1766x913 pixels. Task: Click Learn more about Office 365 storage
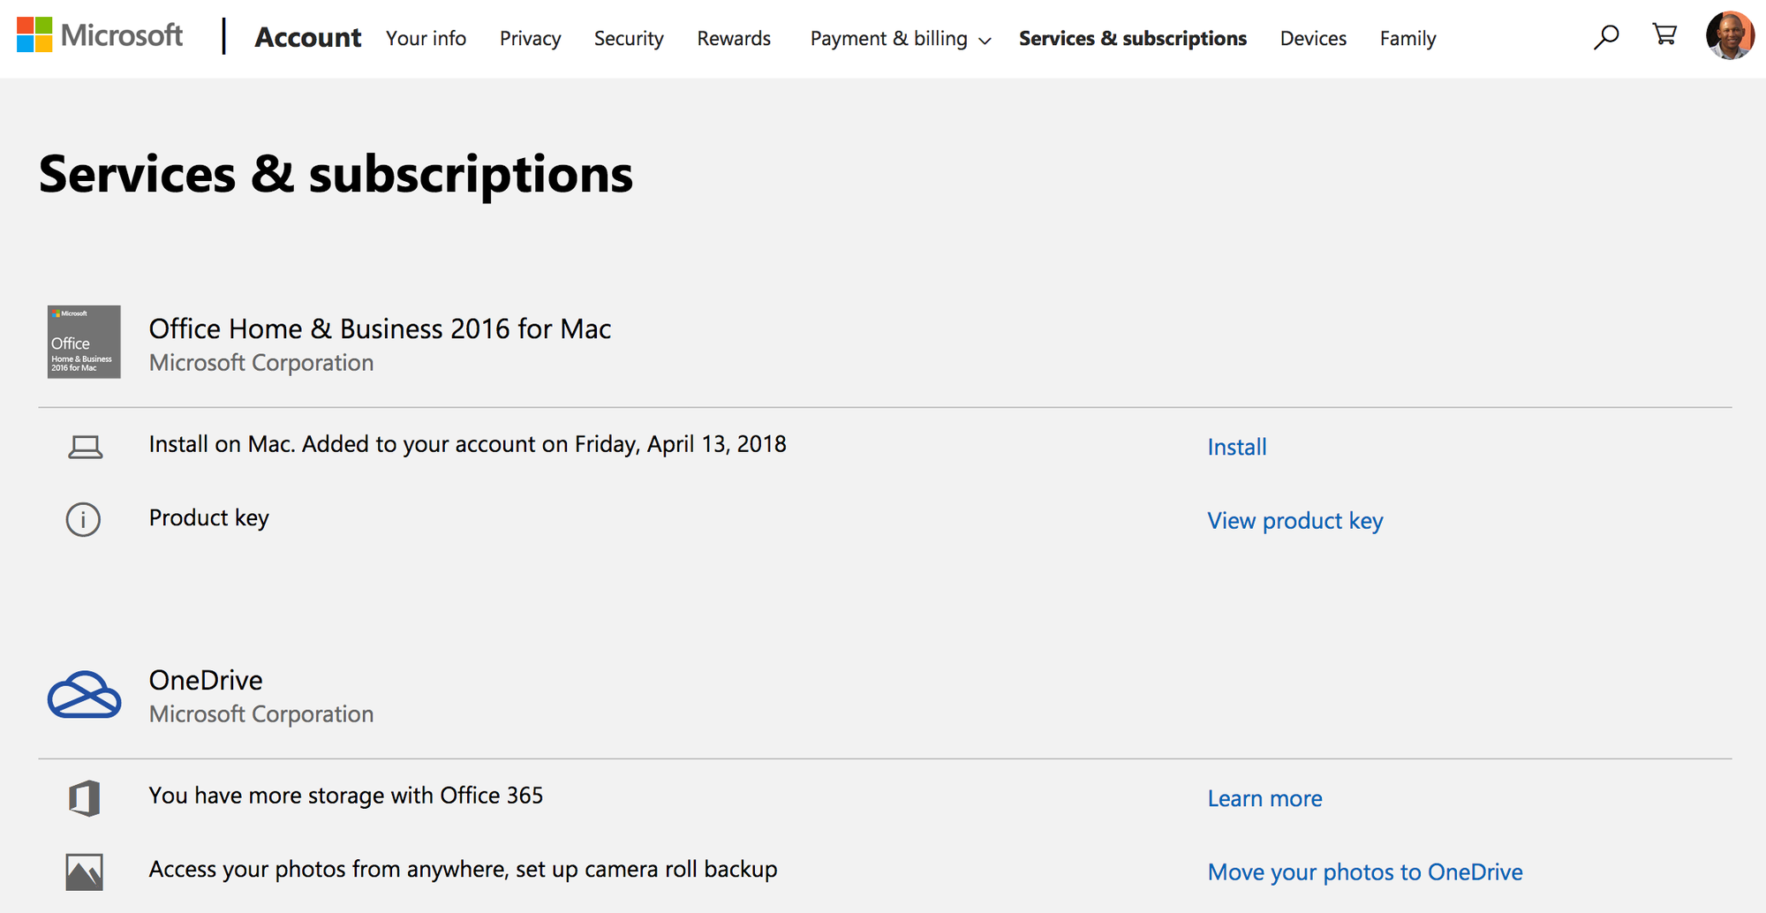tap(1264, 799)
